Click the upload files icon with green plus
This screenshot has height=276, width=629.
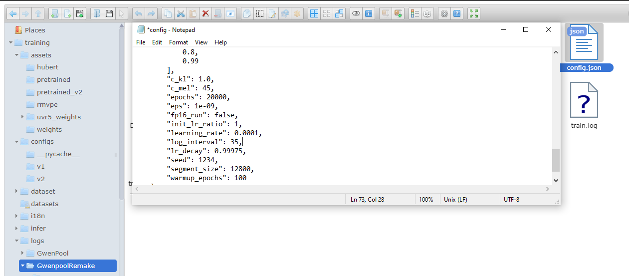(80, 13)
